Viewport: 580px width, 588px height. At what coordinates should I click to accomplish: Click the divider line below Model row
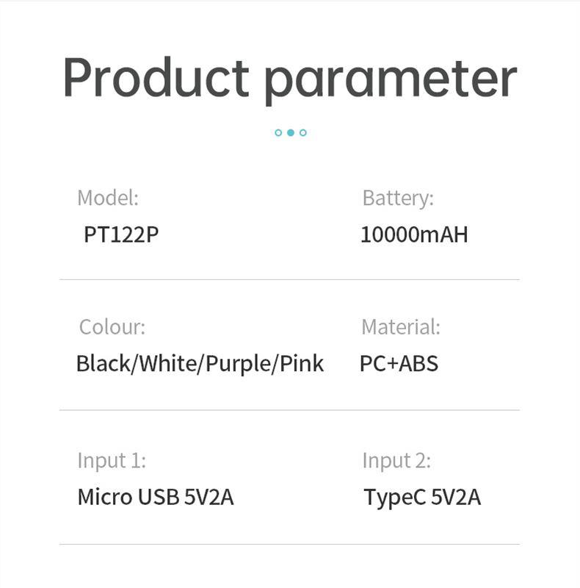point(289,279)
